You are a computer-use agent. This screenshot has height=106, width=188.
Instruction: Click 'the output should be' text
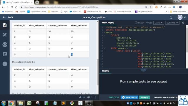coord(23,62)
